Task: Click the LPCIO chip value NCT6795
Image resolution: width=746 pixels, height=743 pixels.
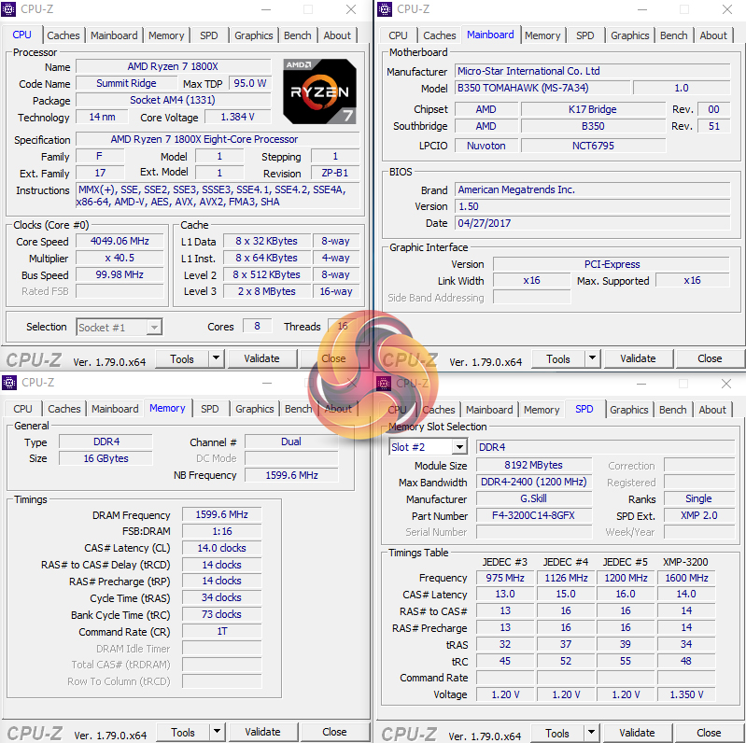Action: coord(593,146)
